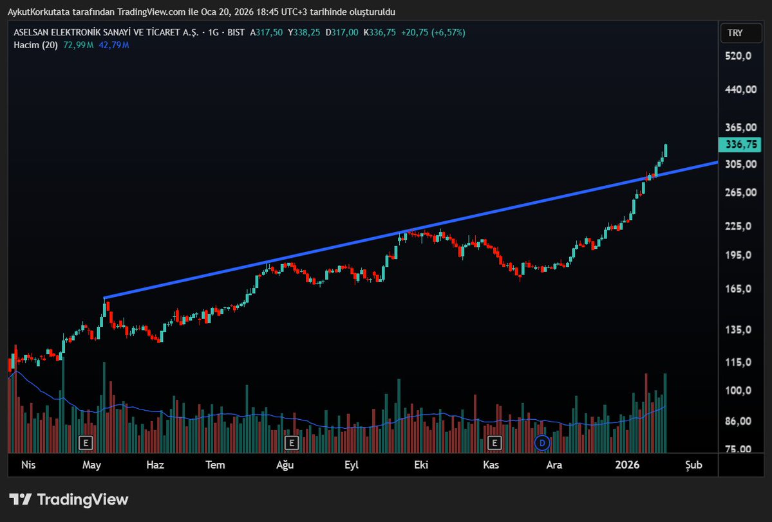
Task: Click the 115,0 price axis label
Action: (x=739, y=363)
